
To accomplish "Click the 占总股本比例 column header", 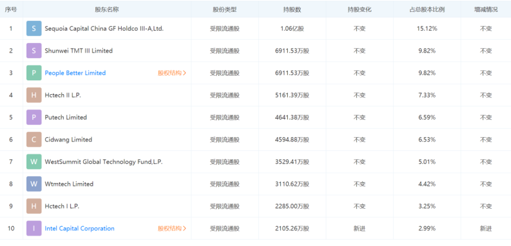I will pos(427,9).
